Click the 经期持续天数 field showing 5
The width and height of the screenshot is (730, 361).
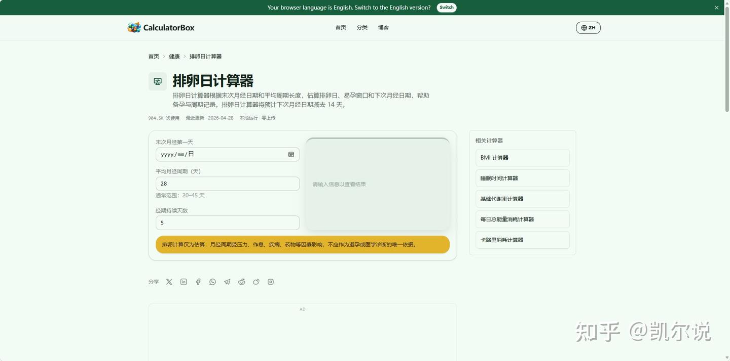(x=228, y=223)
